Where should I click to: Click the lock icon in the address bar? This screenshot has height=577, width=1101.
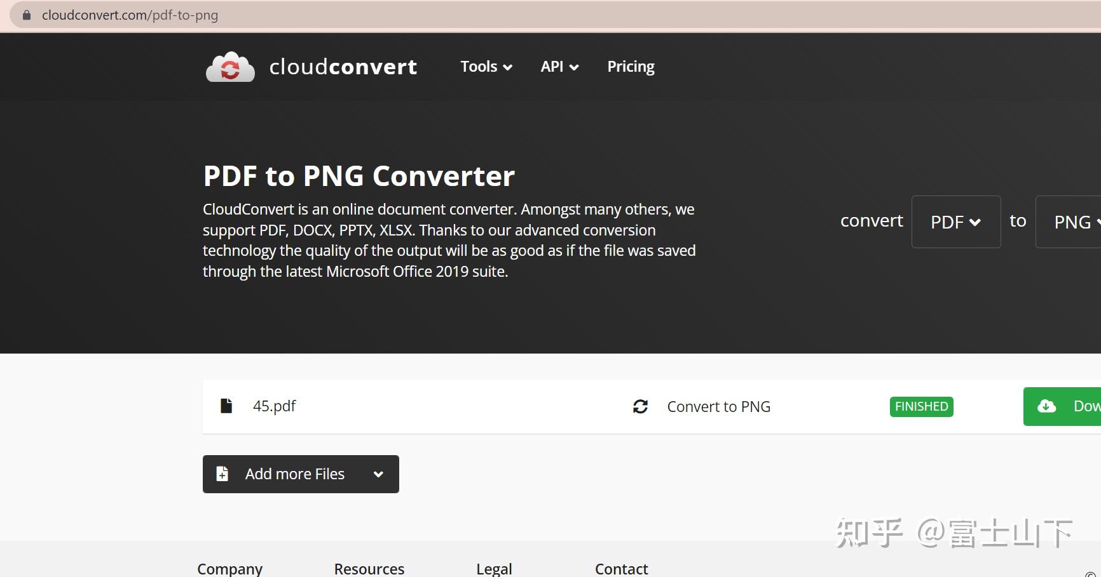coord(27,15)
